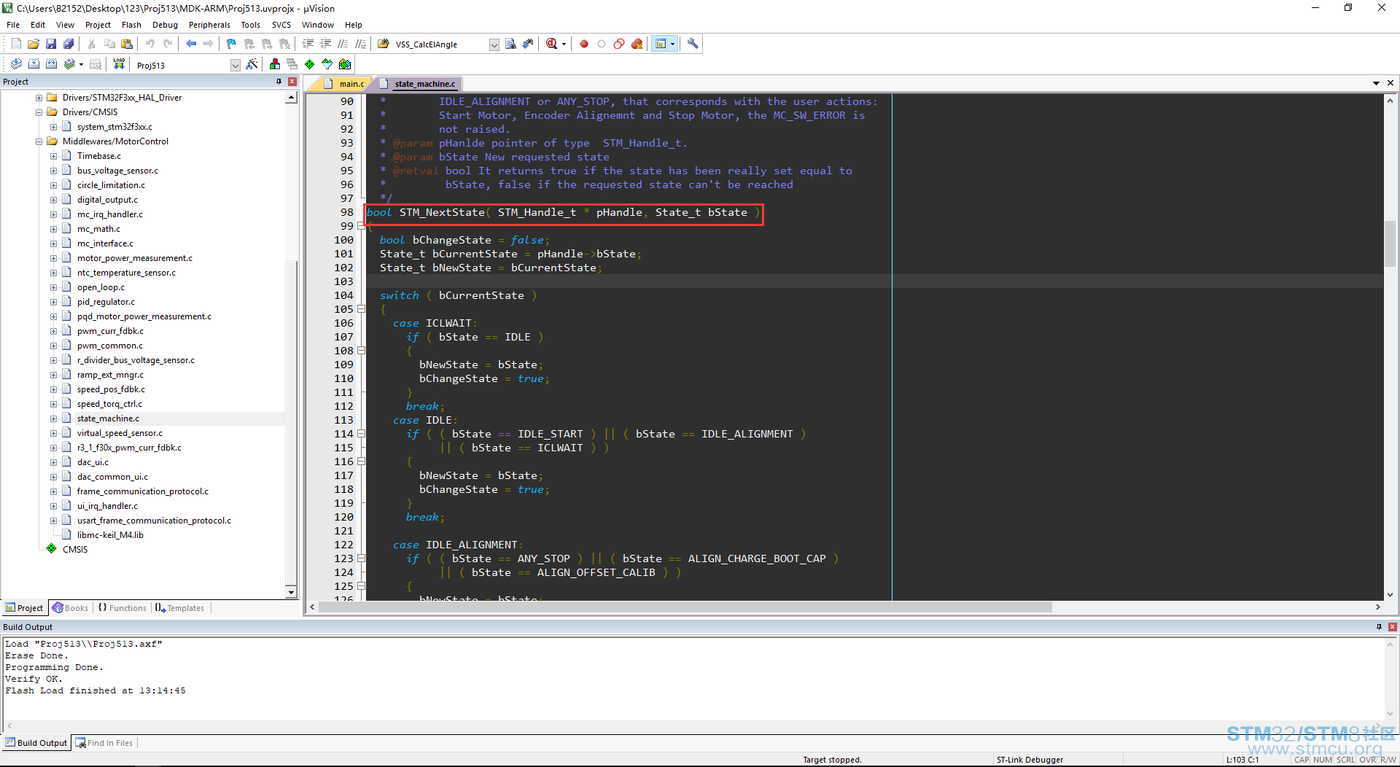The width and height of the screenshot is (1400, 767).
Task: Comment out selection with the // icon
Action: pos(343,44)
